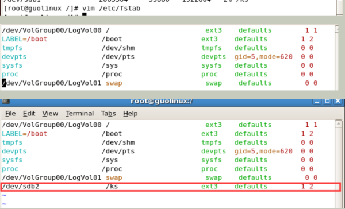345x209 pixels.
Task: Click orange 'swap' mount point in lower terminal
Action: tap(114, 177)
